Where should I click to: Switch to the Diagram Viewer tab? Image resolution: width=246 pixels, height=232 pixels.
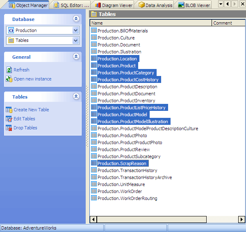(114, 5)
